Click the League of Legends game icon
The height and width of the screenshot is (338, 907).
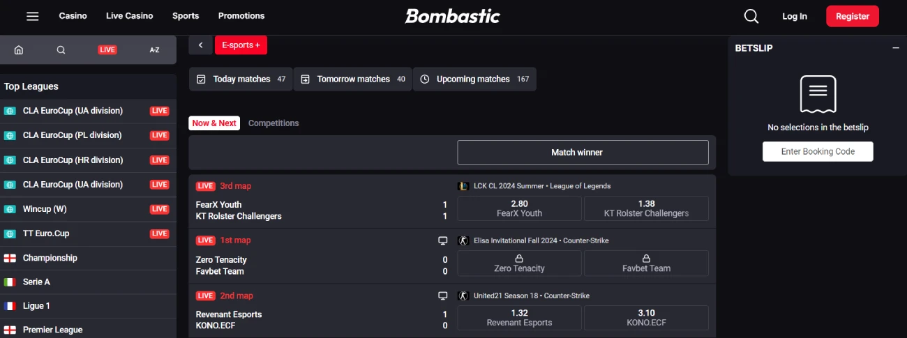pyautogui.click(x=463, y=186)
